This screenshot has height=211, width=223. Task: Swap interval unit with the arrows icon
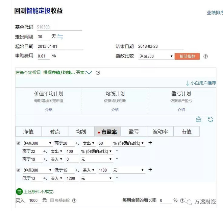click(60, 37)
